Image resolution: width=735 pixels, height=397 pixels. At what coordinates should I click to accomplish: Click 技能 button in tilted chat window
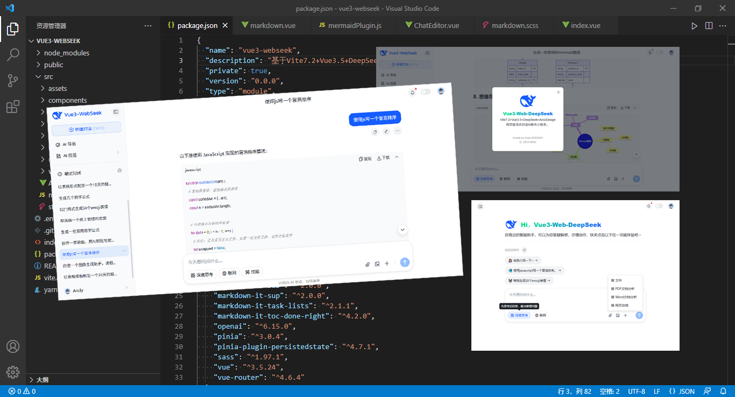[x=252, y=272]
